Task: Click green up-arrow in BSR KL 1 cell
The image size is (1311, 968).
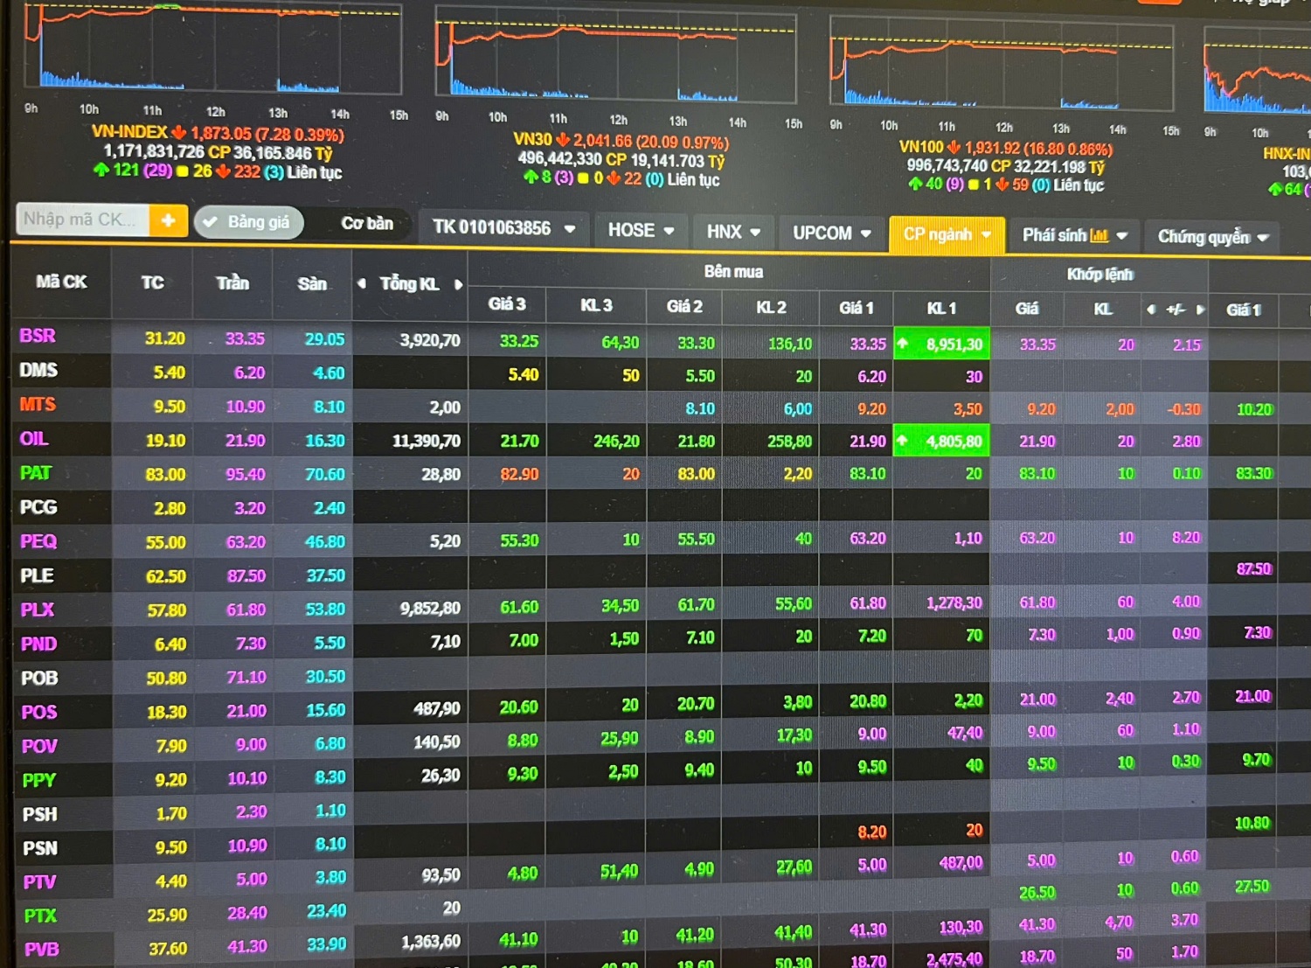Action: tap(903, 344)
